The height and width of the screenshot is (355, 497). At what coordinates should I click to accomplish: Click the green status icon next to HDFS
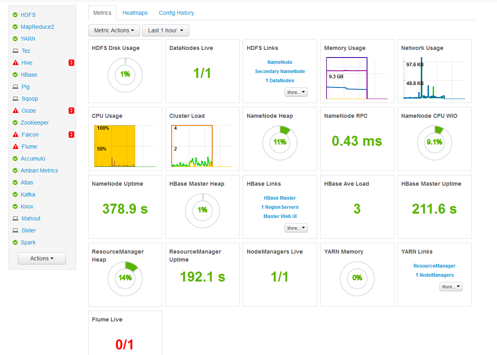(x=15, y=15)
